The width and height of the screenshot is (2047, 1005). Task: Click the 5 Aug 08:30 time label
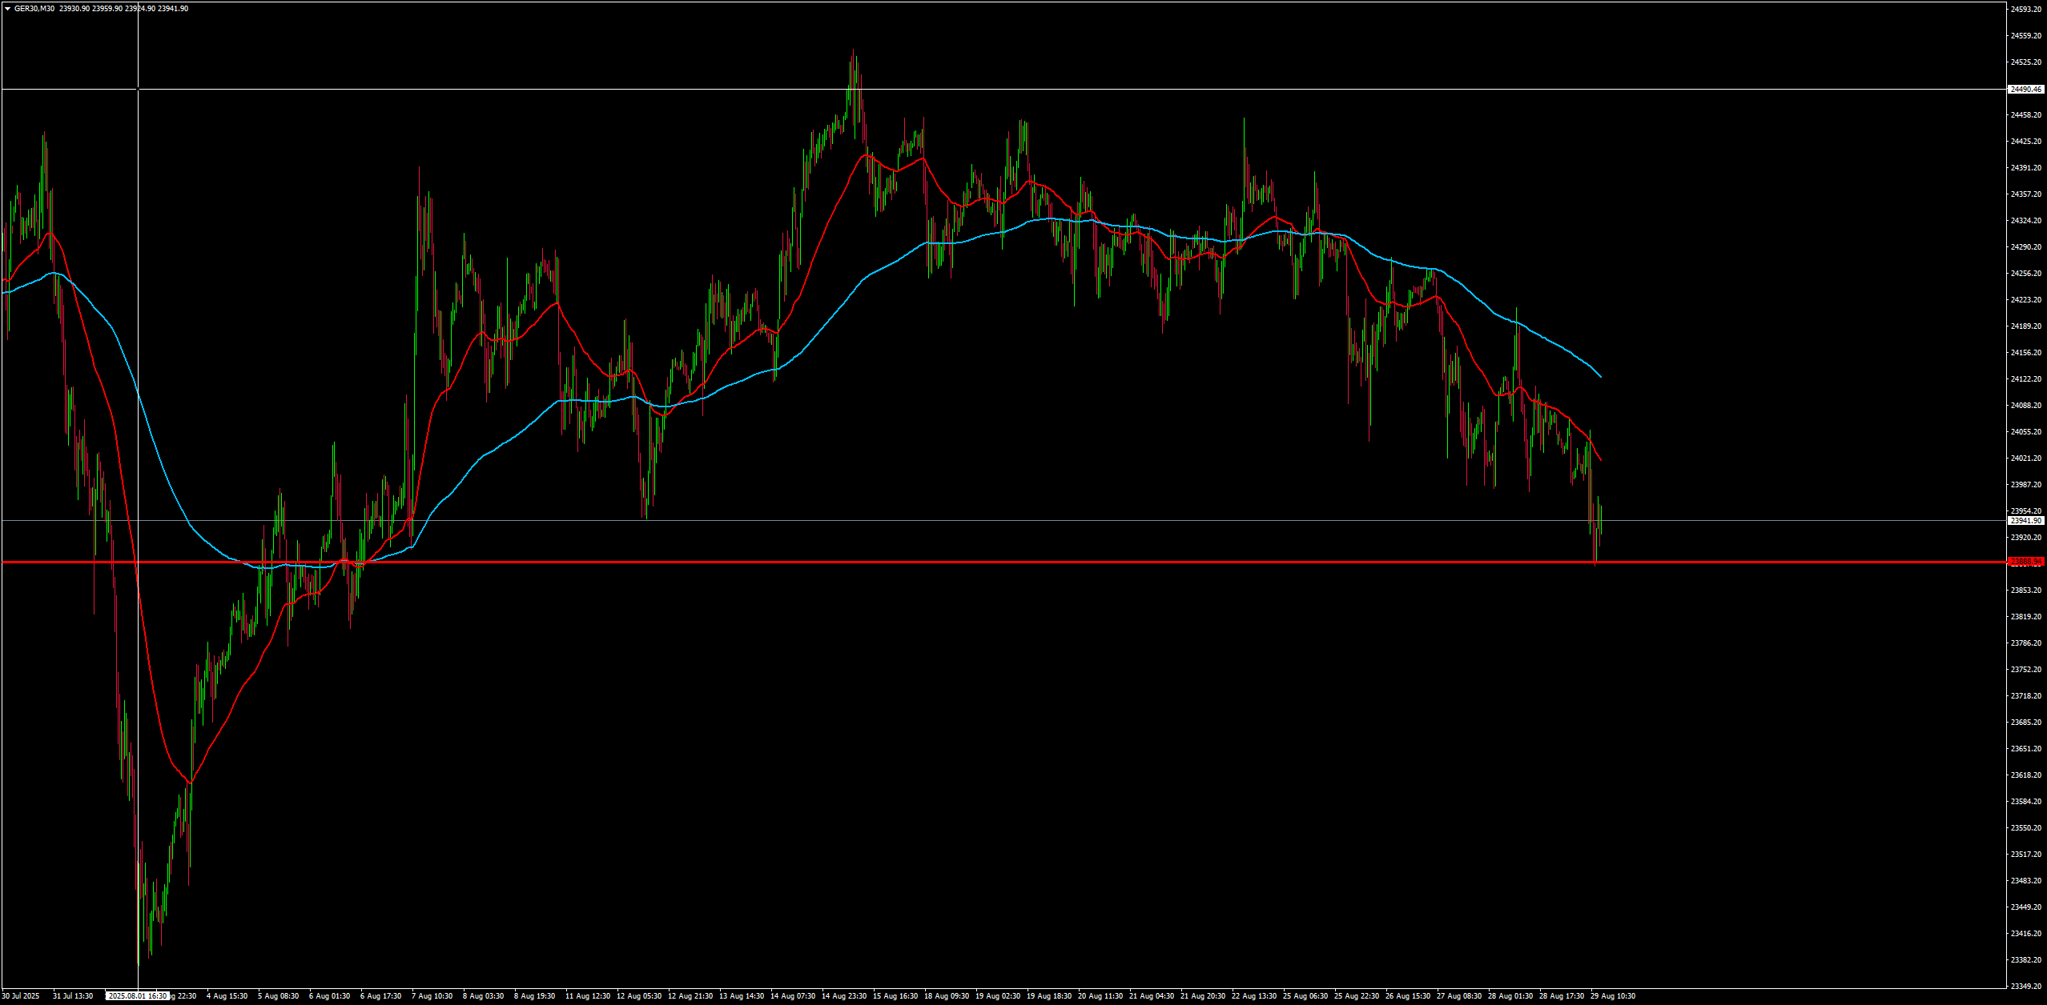[279, 996]
